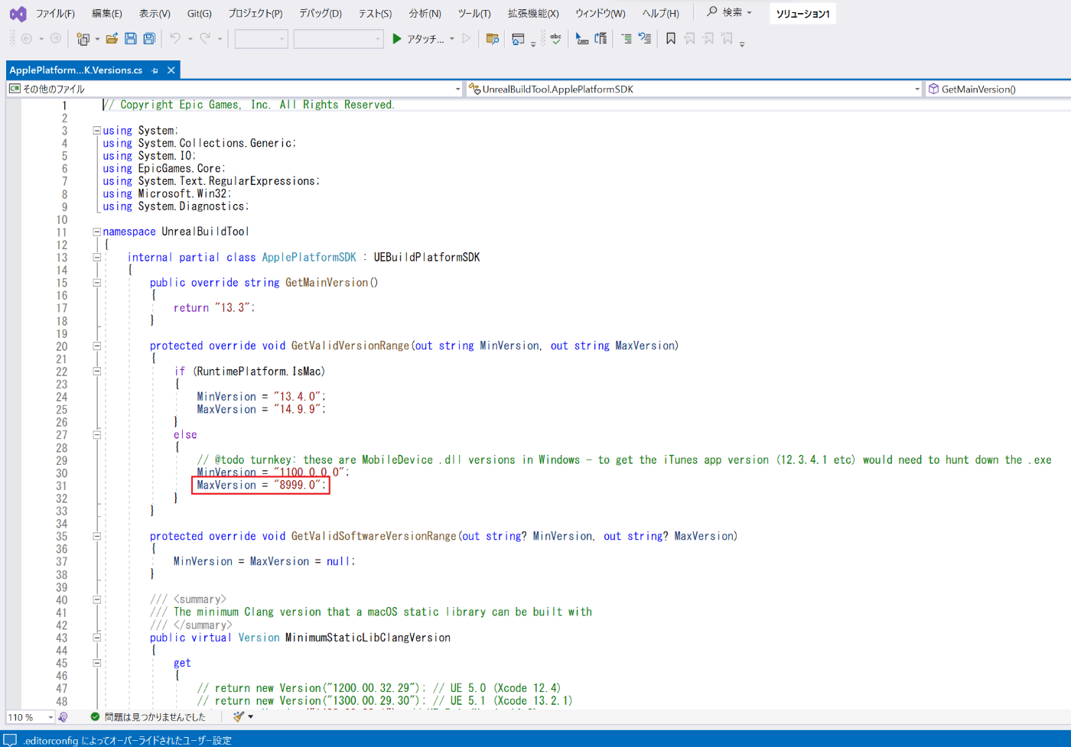Collapse the summary comment block

tap(97, 600)
